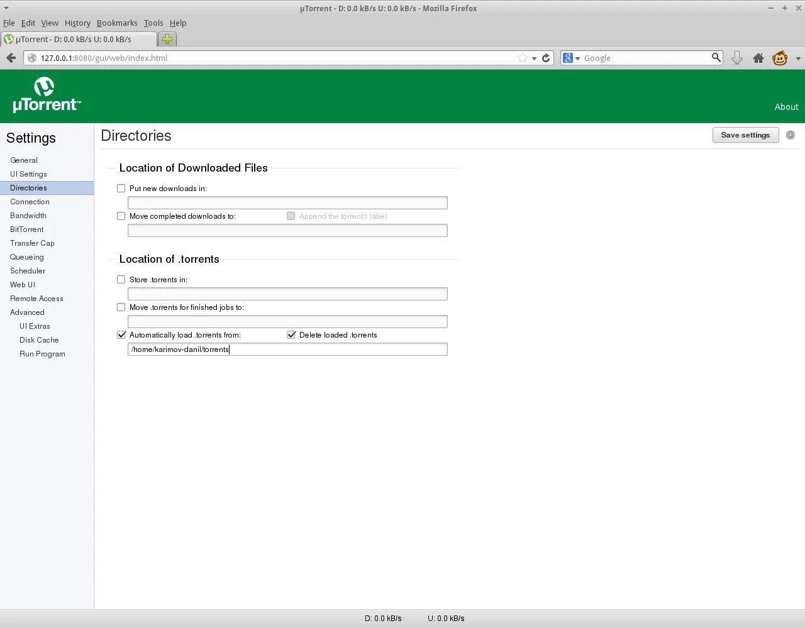Select Advanced in sidebar

click(27, 312)
